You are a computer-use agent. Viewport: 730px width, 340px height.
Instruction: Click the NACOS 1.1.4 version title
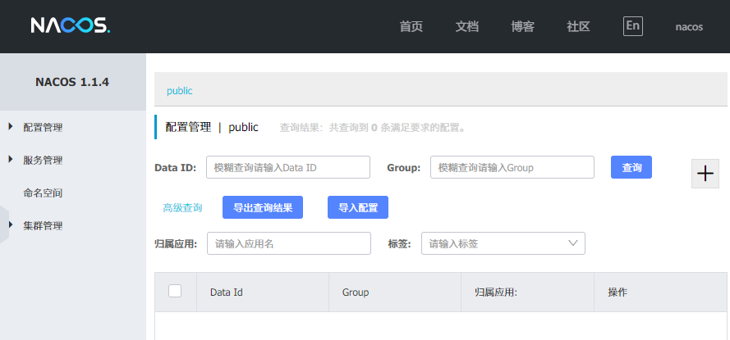click(72, 82)
